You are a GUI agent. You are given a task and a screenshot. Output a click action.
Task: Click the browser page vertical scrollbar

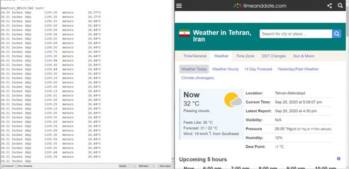[348, 84]
